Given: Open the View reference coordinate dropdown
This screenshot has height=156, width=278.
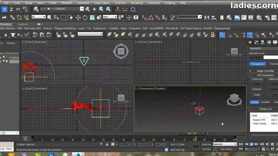Looking at the screenshot, I should click(x=110, y=17).
